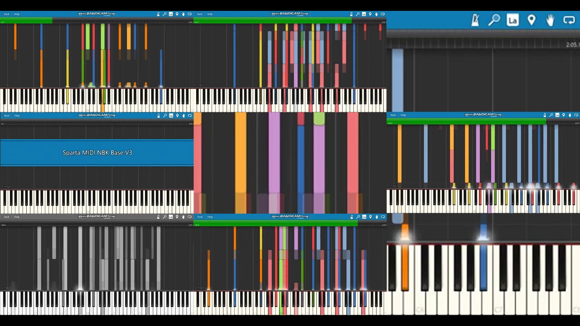The image size is (580, 326).
Task: Click the hand icon in the top-left Synthesia panel
Action: click(183, 14)
